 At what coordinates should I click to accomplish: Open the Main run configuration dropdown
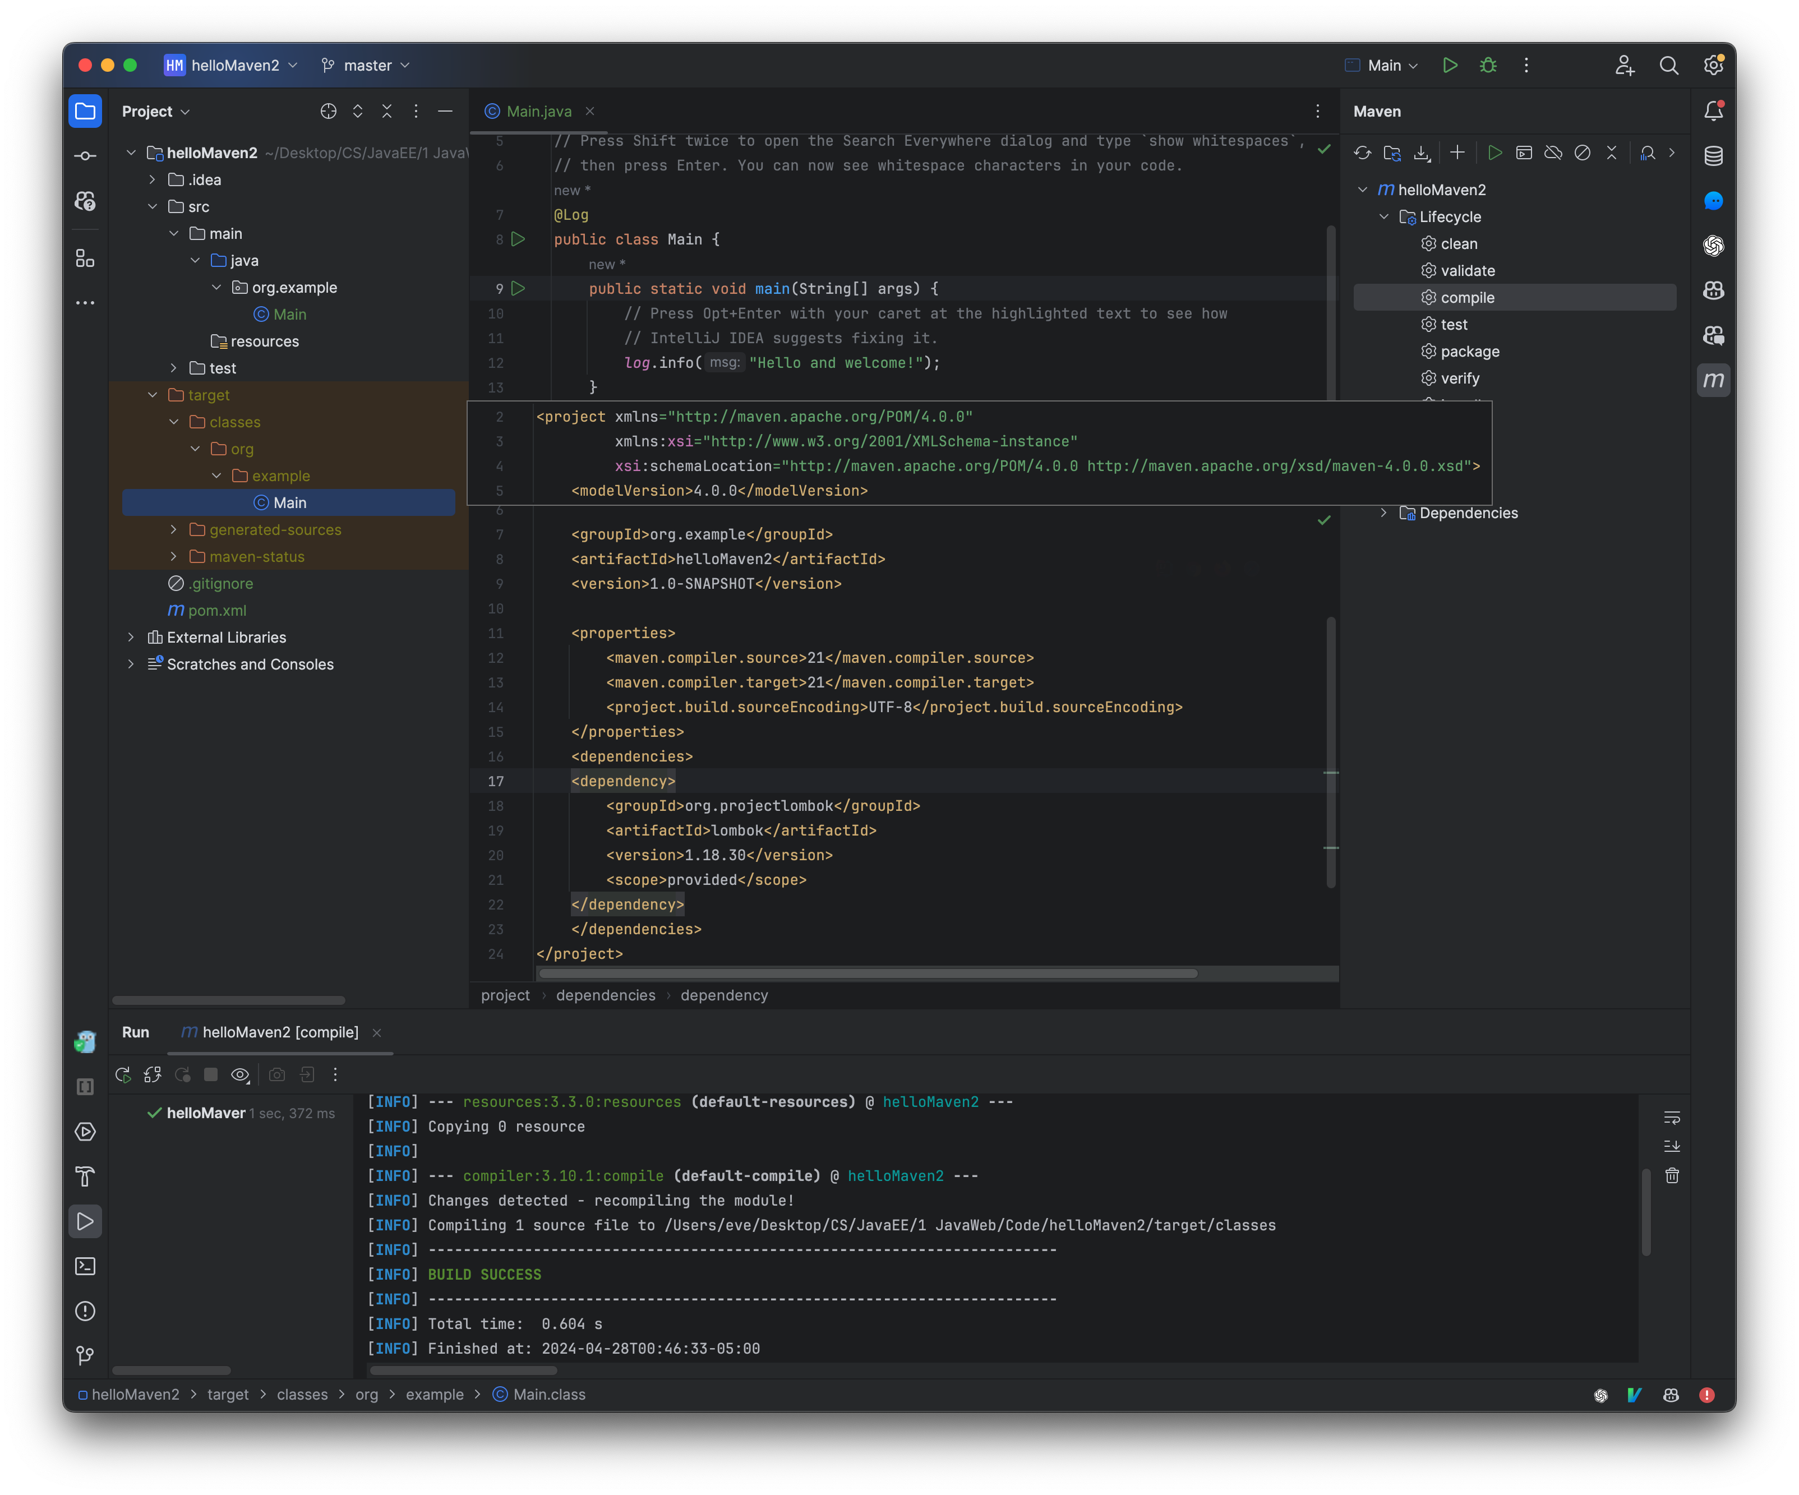point(1380,65)
